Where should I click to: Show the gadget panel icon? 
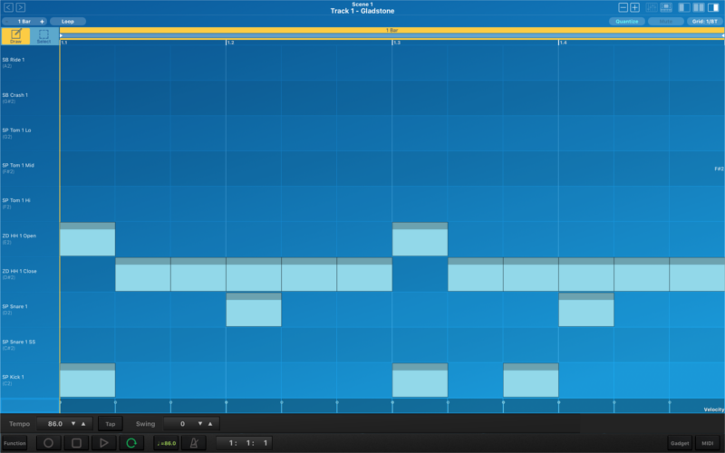click(666, 7)
